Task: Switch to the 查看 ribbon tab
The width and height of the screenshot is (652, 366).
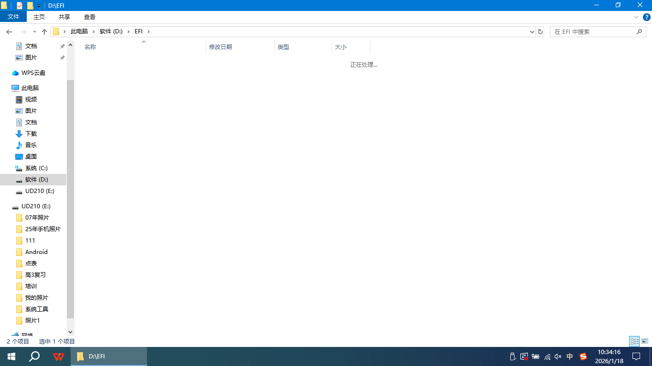Action: (x=90, y=17)
